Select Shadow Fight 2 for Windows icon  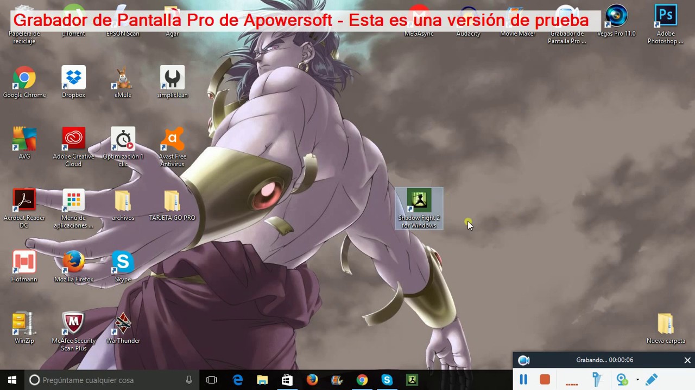click(x=419, y=209)
